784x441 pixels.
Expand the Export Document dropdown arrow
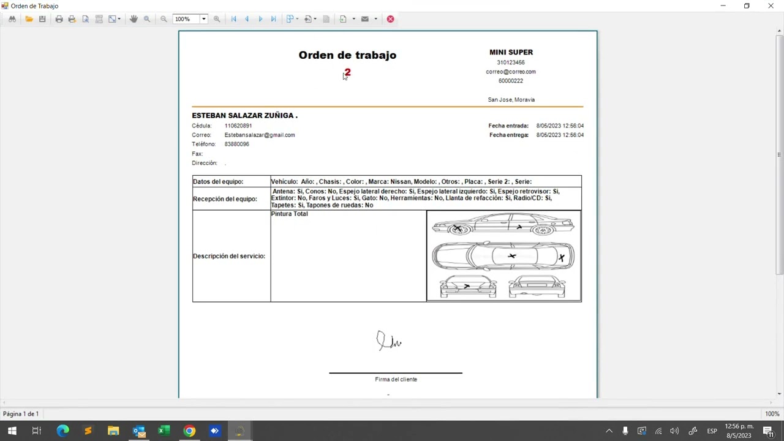click(353, 19)
